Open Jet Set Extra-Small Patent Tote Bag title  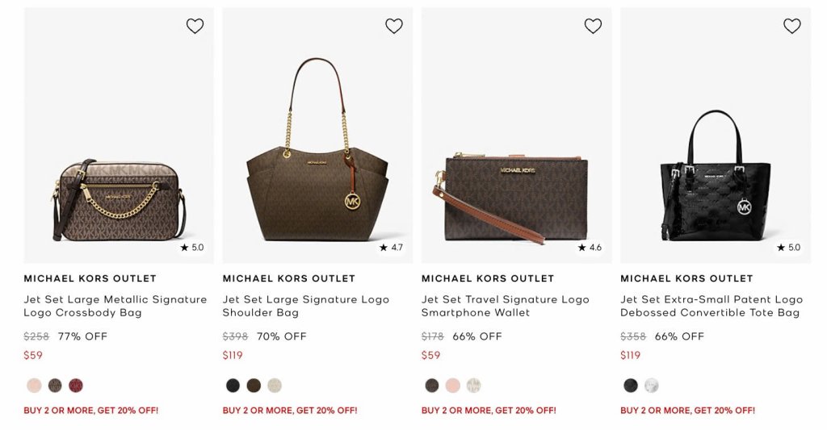pyautogui.click(x=711, y=306)
